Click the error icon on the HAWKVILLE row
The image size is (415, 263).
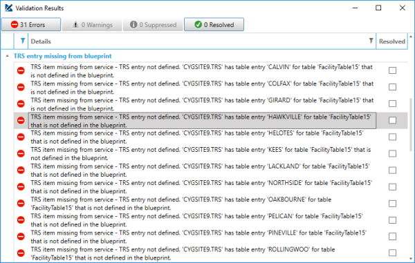pos(21,120)
